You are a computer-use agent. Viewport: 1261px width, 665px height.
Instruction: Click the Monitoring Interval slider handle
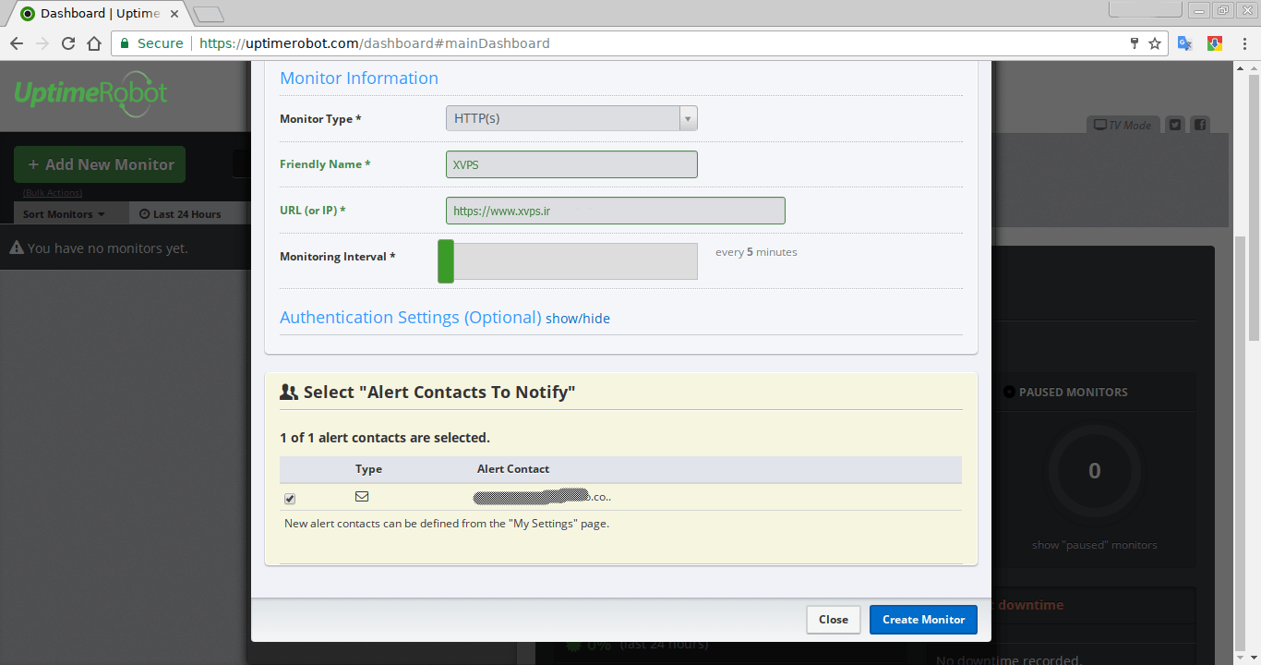point(446,260)
